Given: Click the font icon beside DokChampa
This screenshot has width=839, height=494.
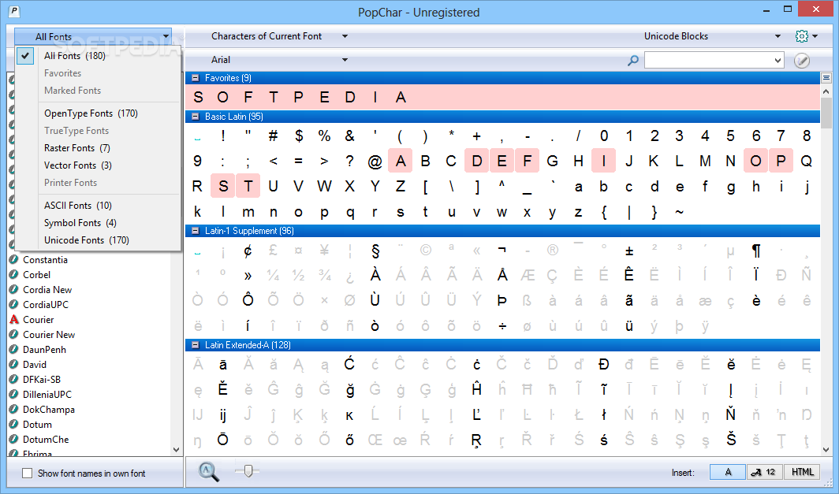Looking at the screenshot, I should 14,410.
